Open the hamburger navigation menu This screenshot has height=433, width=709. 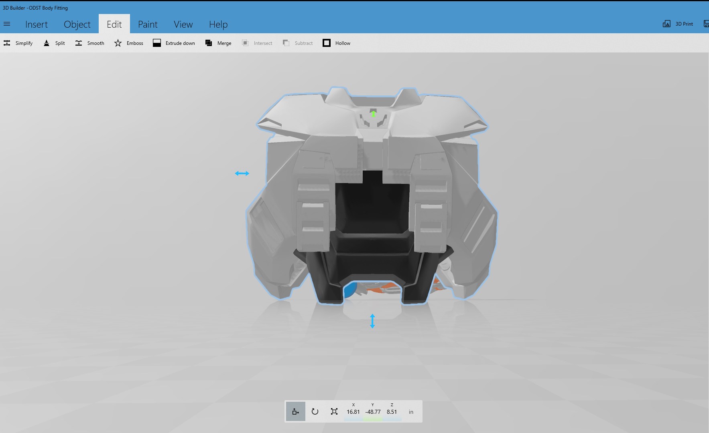[7, 24]
